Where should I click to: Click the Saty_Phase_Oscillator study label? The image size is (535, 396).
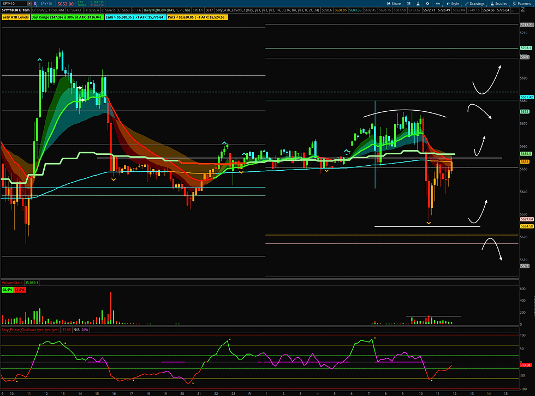pos(31,329)
